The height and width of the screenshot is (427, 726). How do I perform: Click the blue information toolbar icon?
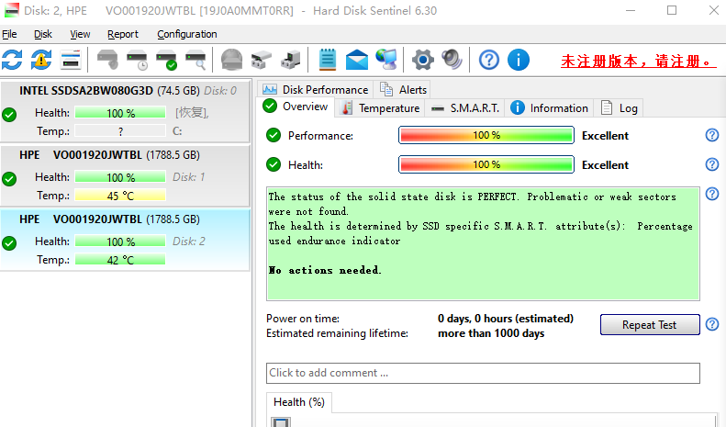click(x=519, y=61)
